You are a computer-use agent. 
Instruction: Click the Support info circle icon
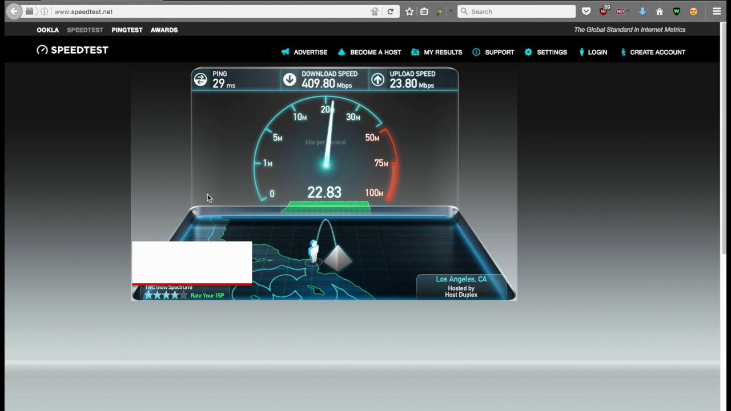click(476, 52)
